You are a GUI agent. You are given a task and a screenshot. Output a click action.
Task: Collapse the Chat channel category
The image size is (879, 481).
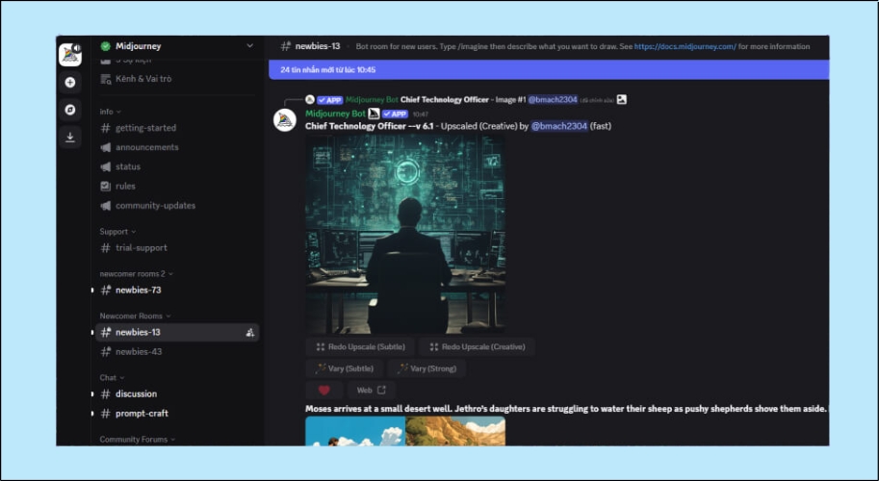click(110, 377)
